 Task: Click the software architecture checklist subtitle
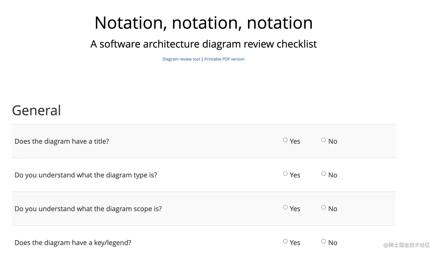(x=203, y=44)
